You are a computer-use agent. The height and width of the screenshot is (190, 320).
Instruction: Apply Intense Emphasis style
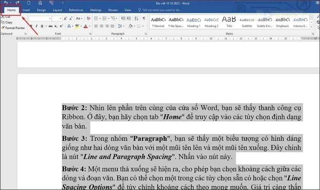[300, 22]
